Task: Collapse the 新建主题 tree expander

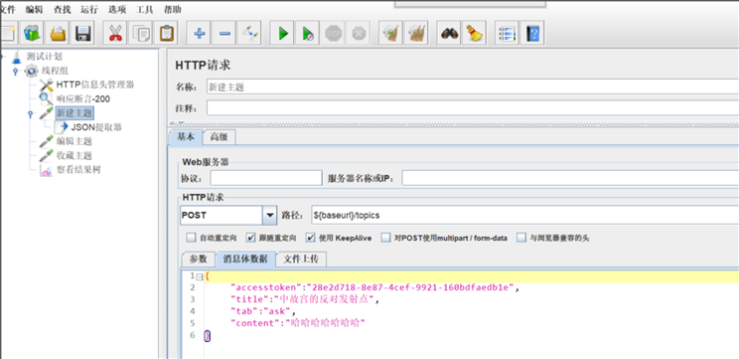Action: [30, 113]
